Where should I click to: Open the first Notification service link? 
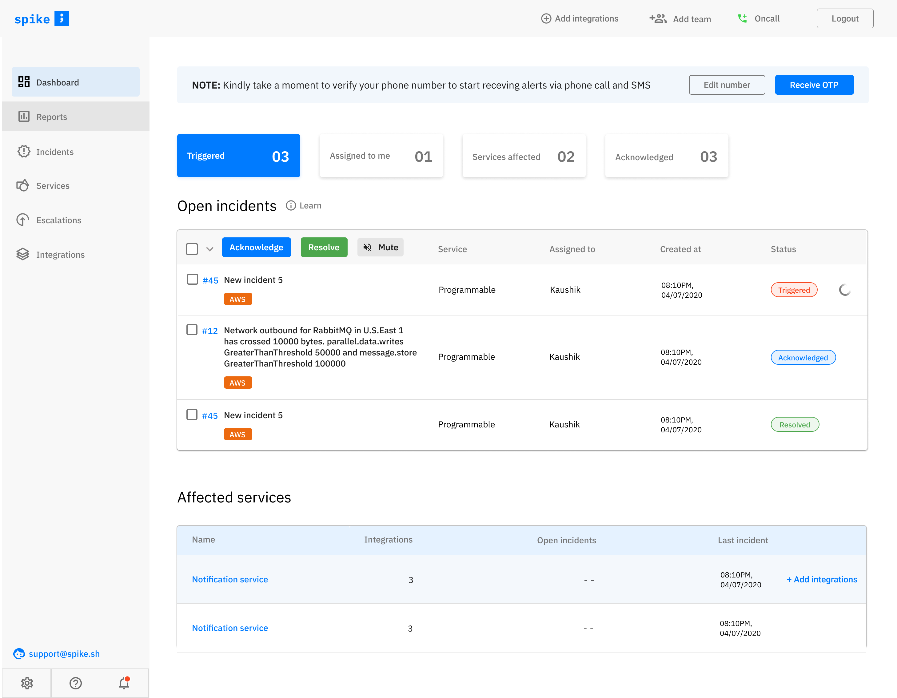pos(230,579)
